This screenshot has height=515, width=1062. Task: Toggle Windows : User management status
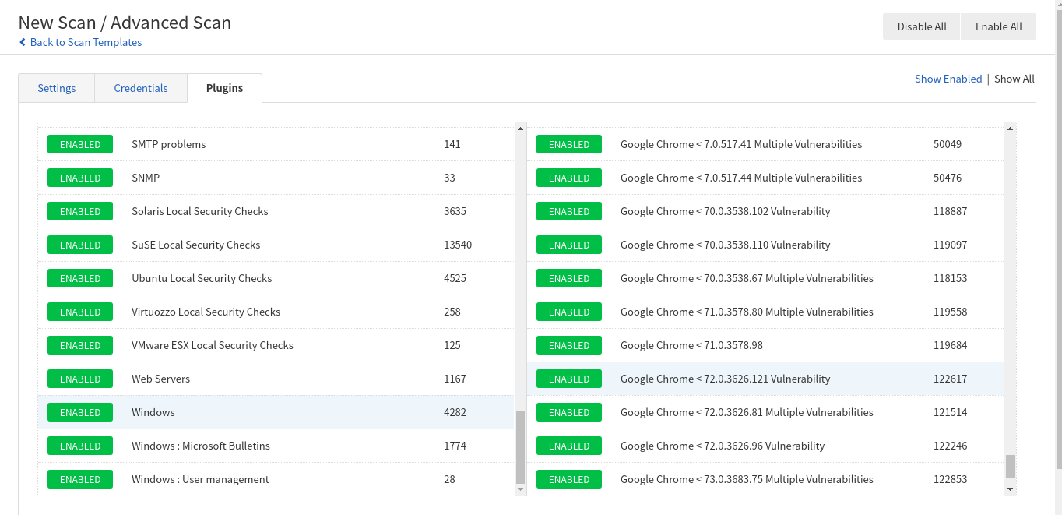point(80,479)
